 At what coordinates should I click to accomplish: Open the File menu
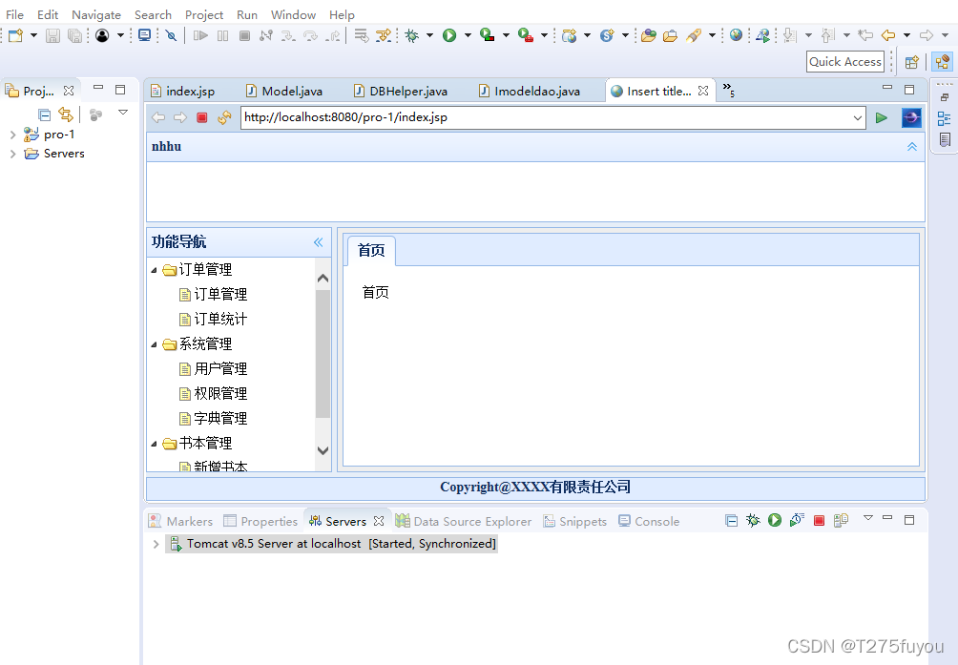tap(14, 14)
